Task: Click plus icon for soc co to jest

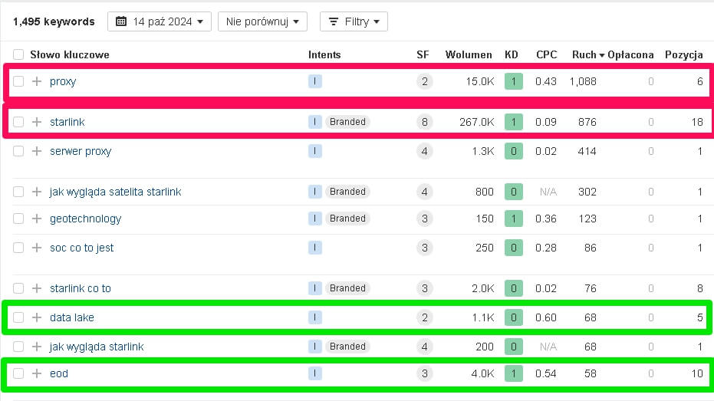Action: (x=37, y=248)
